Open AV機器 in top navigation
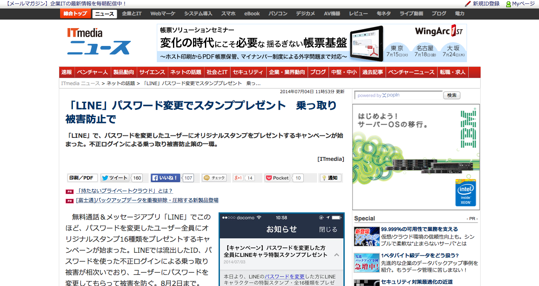This screenshot has height=286, width=539. coord(332,14)
